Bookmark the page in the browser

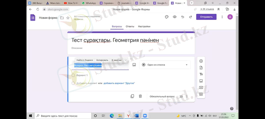tap(219, 10)
